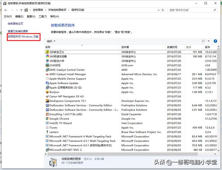Click AMD Catalyst Control Center icon

click(47, 70)
